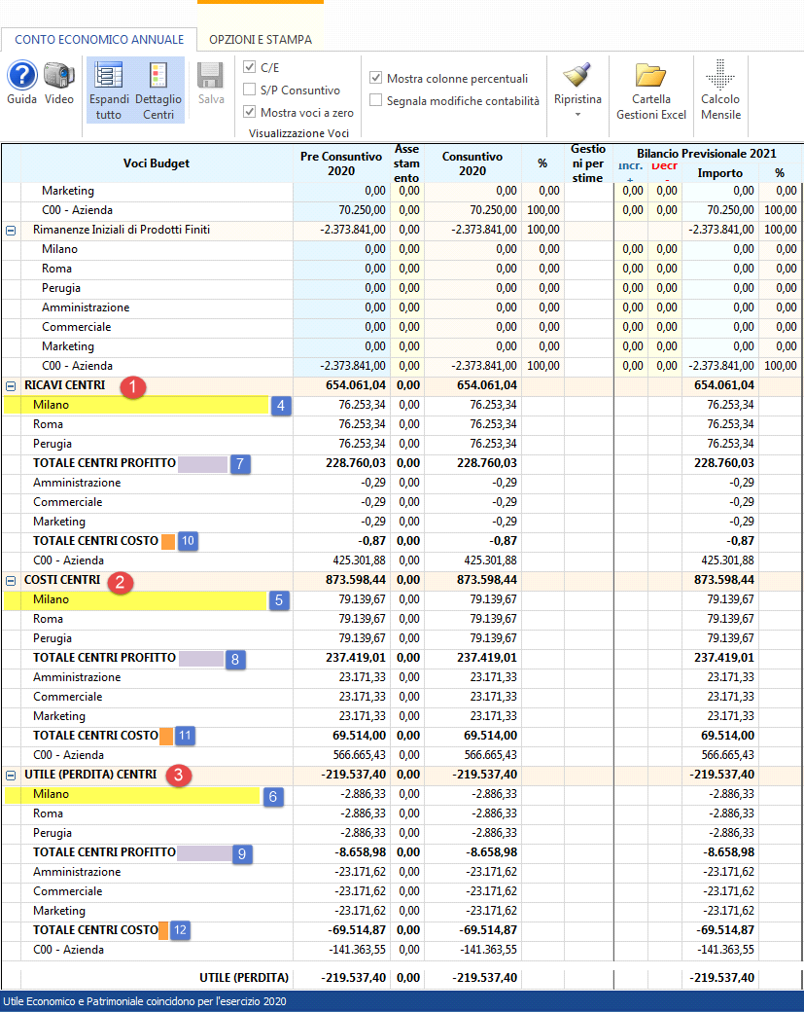
Task: Click the 566.665,43 Pre Consuntivo cell
Action: point(341,755)
